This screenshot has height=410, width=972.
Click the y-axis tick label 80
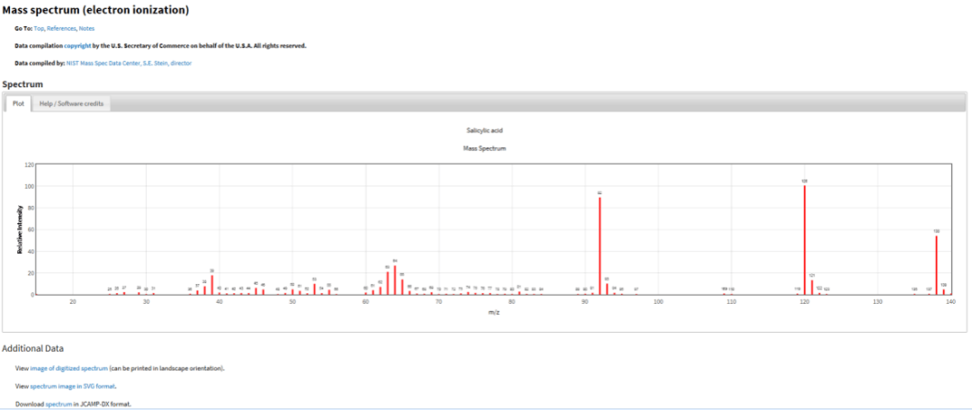click(30, 208)
